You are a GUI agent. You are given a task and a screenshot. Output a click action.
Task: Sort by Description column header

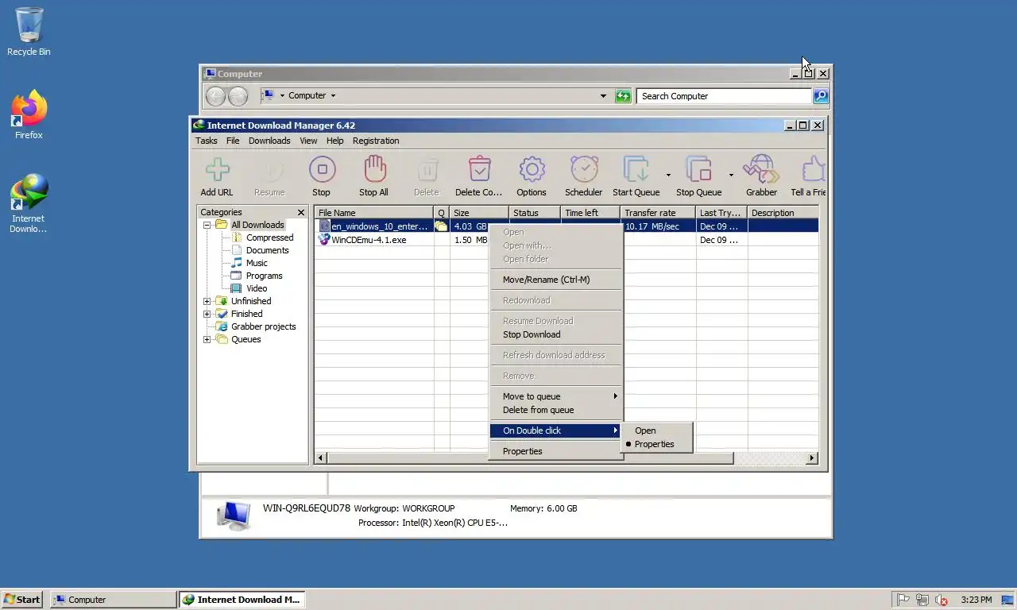783,213
